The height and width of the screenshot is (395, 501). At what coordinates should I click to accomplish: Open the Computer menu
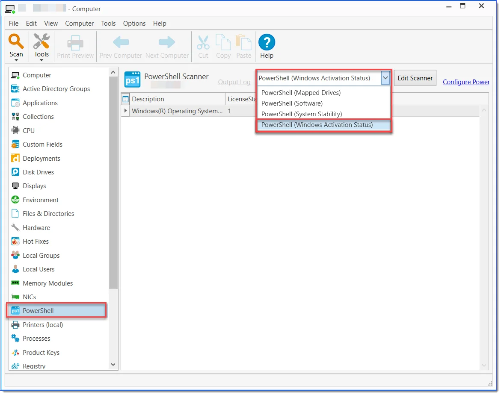[79, 24]
